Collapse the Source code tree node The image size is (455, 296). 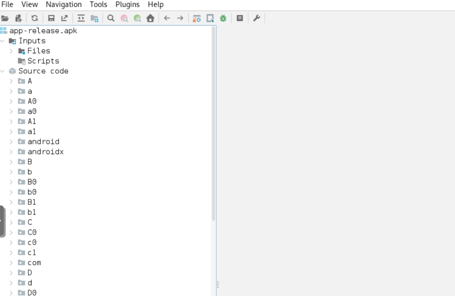pos(3,71)
